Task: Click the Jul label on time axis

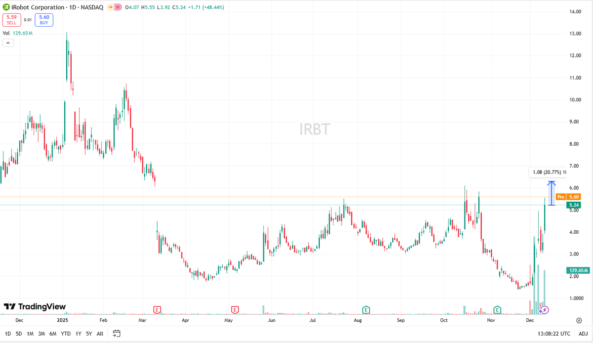Action: [x=313, y=320]
